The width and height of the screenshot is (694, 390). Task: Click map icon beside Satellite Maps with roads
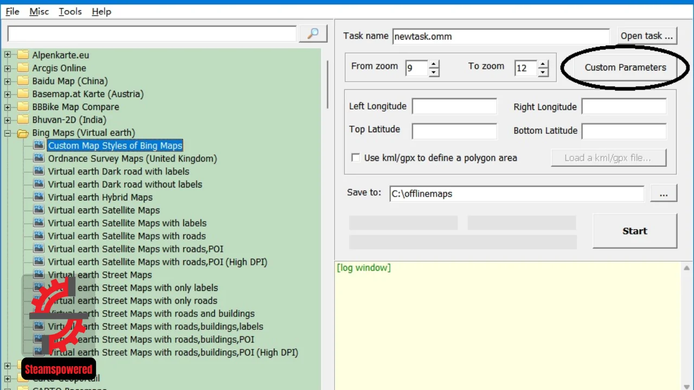pyautogui.click(x=38, y=236)
